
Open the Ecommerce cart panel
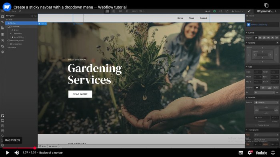click(2, 40)
